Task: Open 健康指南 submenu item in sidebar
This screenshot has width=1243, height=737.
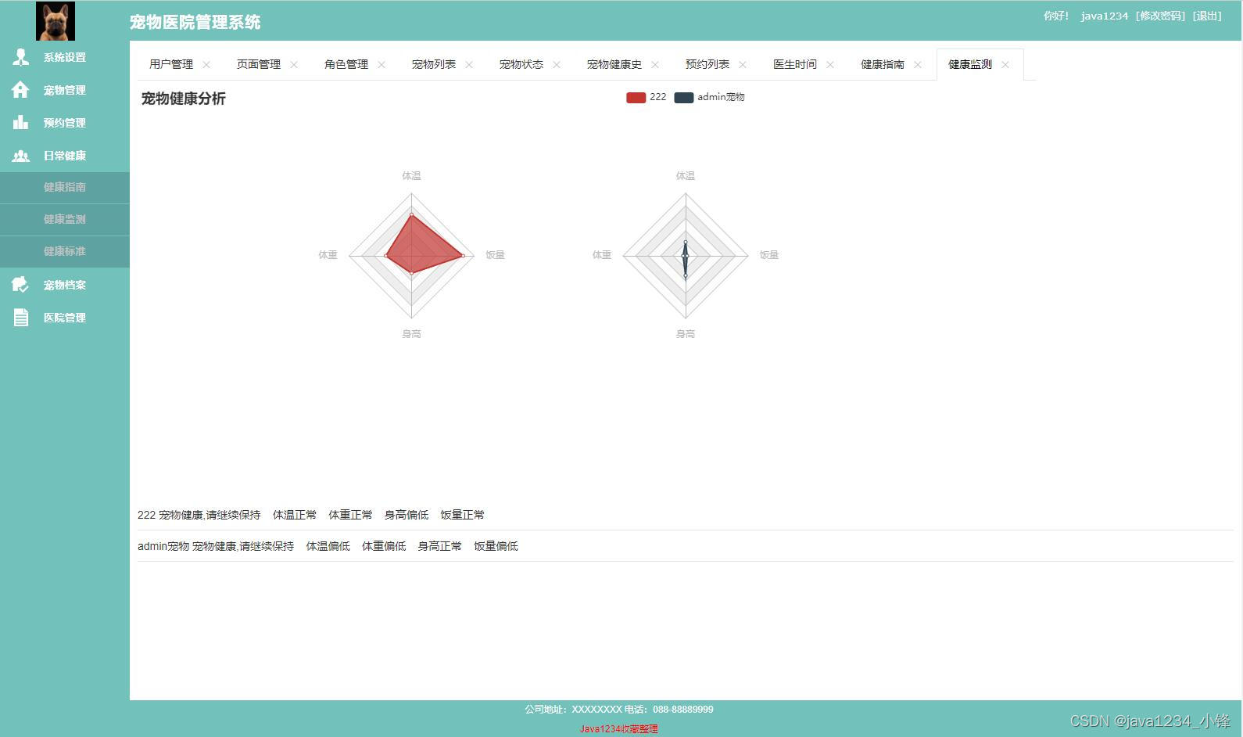Action: pyautogui.click(x=65, y=187)
